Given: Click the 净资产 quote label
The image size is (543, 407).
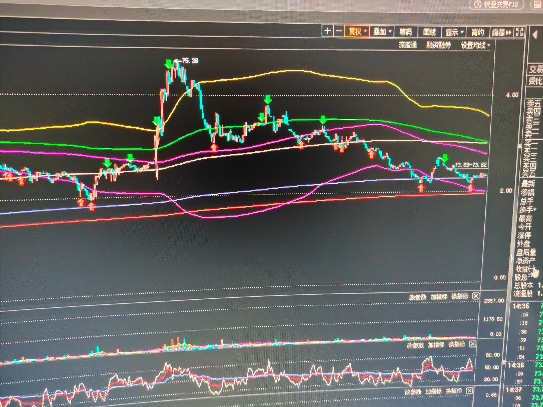Looking at the screenshot, I should point(525,261).
